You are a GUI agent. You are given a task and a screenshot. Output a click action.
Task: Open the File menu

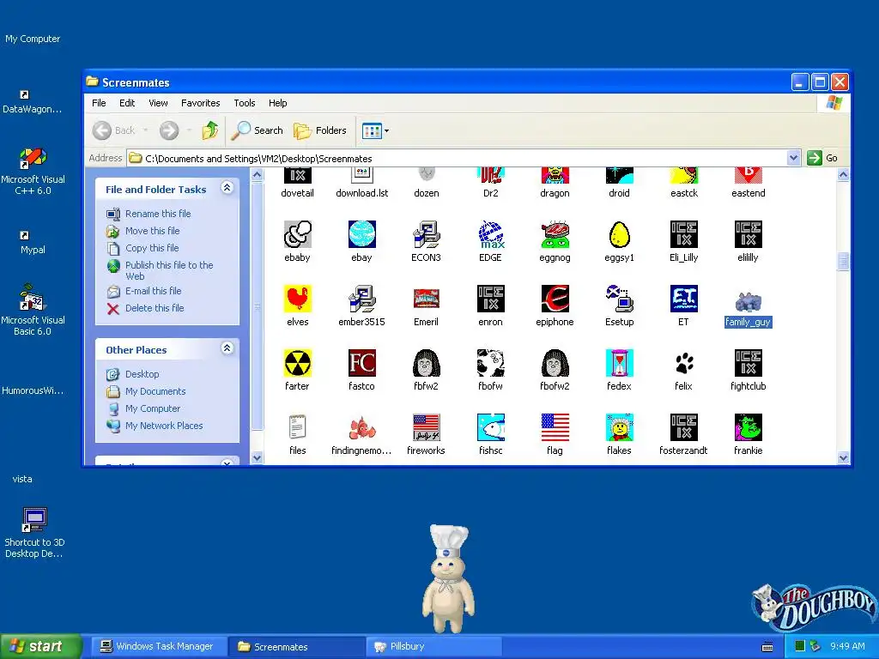coord(99,103)
